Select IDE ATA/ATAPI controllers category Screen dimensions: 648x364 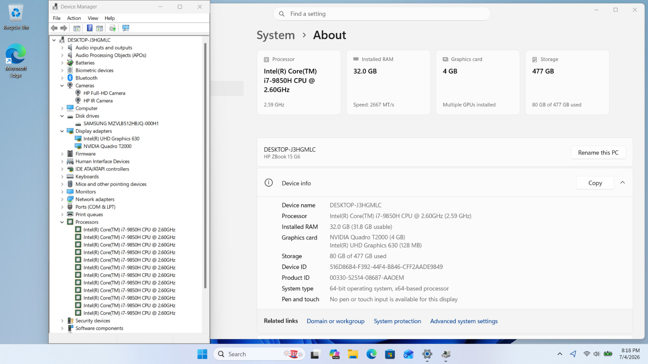coord(102,169)
